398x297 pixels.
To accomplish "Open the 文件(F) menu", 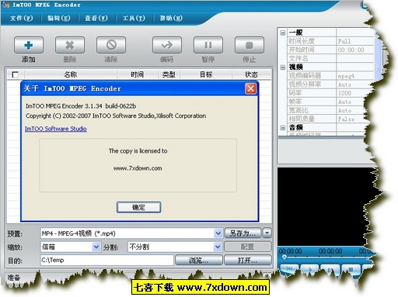I will click(22, 18).
